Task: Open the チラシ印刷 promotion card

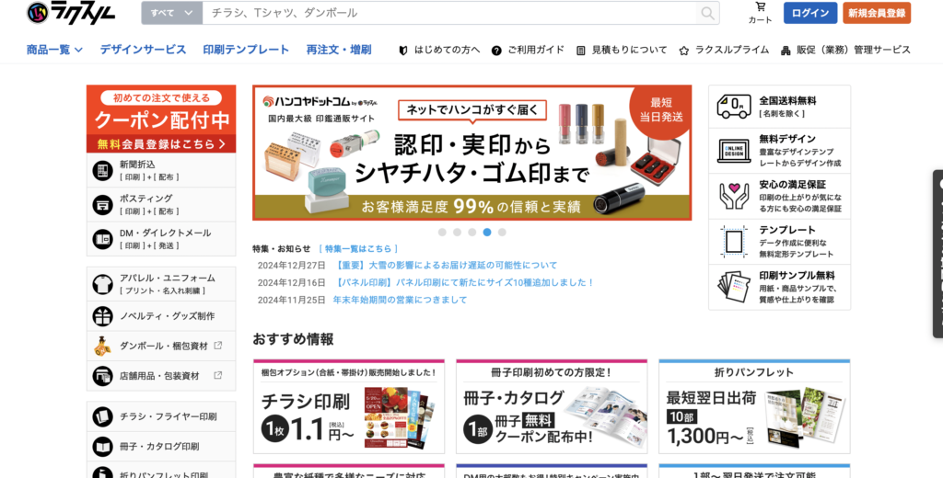Action: click(349, 406)
